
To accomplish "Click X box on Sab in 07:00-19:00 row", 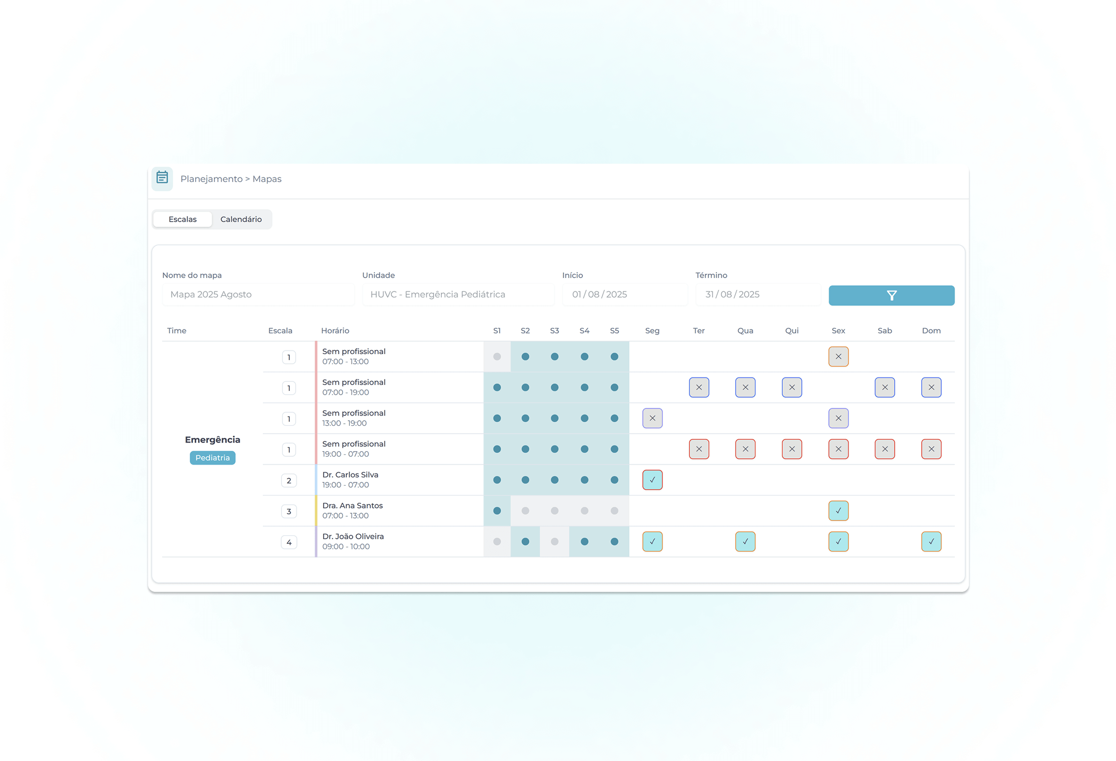I will pos(884,387).
